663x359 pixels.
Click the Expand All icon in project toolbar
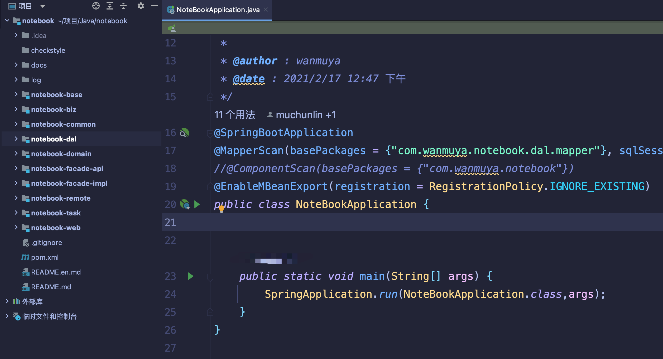110,6
